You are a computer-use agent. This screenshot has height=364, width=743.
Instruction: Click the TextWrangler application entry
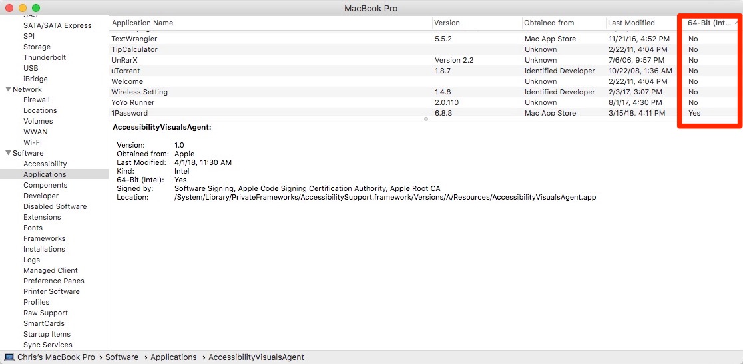point(134,39)
